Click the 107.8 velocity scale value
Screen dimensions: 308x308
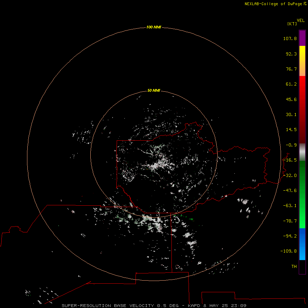[290, 38]
